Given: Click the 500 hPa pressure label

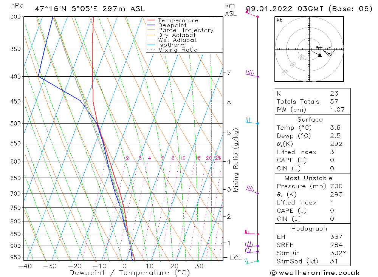Looking at the screenshot, I should 15,124.
